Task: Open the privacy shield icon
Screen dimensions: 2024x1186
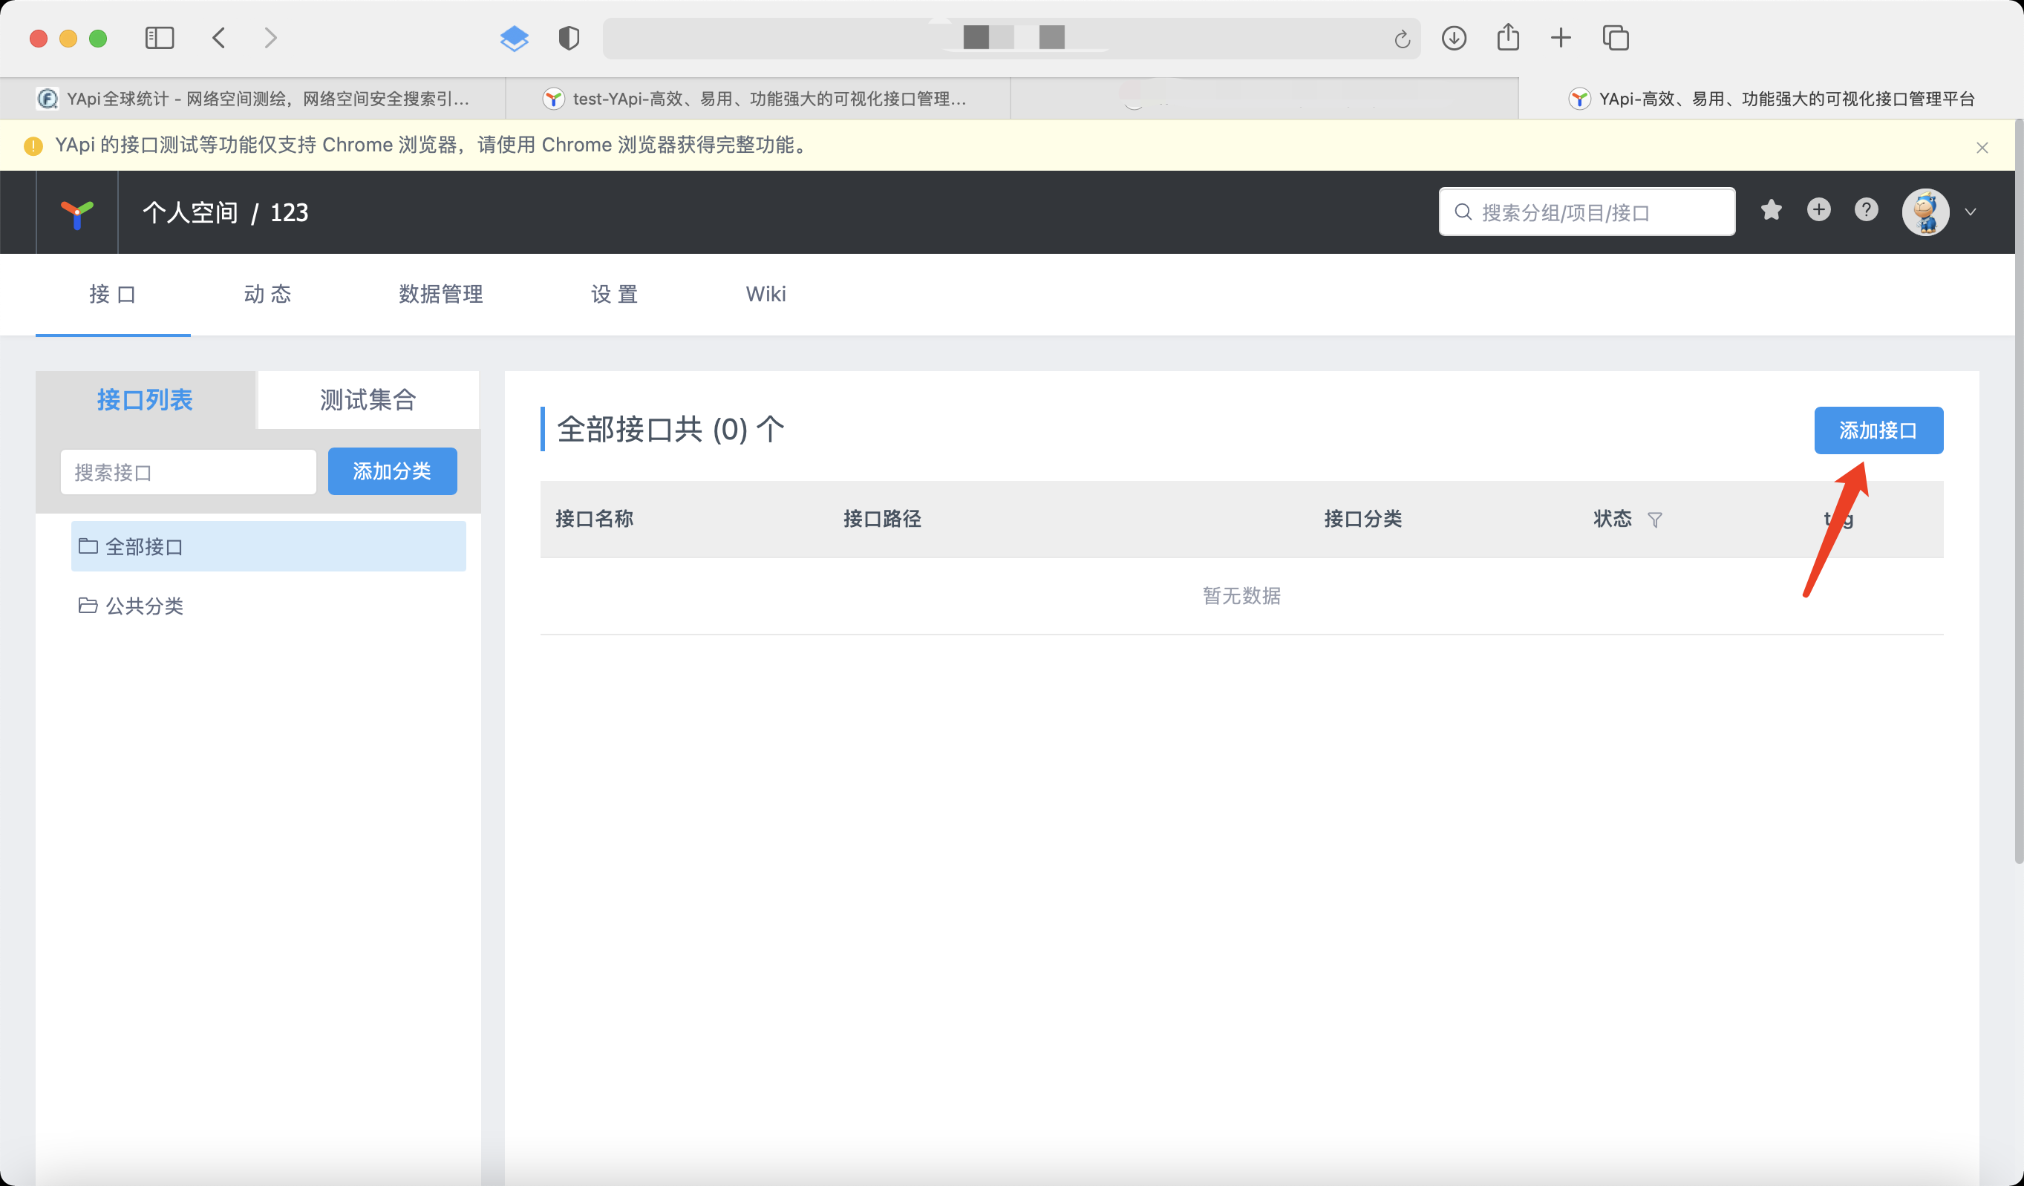Action: click(569, 38)
